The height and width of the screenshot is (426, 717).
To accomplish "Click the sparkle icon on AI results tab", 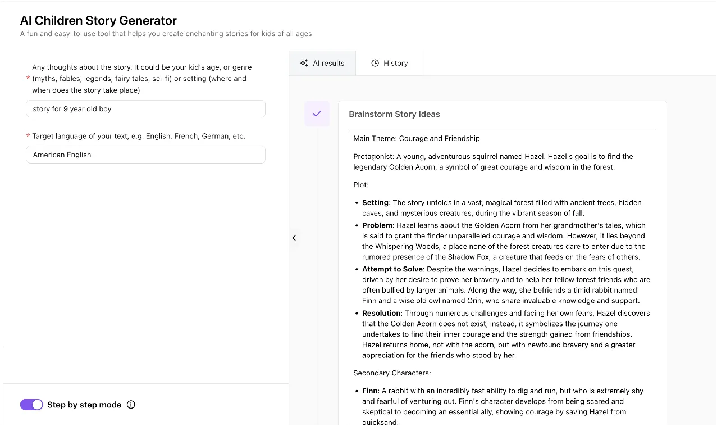I will click(x=304, y=63).
